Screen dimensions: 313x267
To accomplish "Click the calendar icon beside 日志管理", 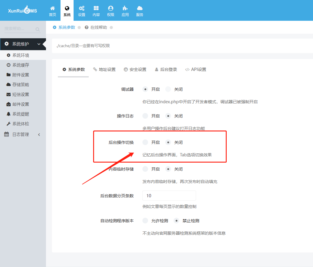I will pos(7,134).
